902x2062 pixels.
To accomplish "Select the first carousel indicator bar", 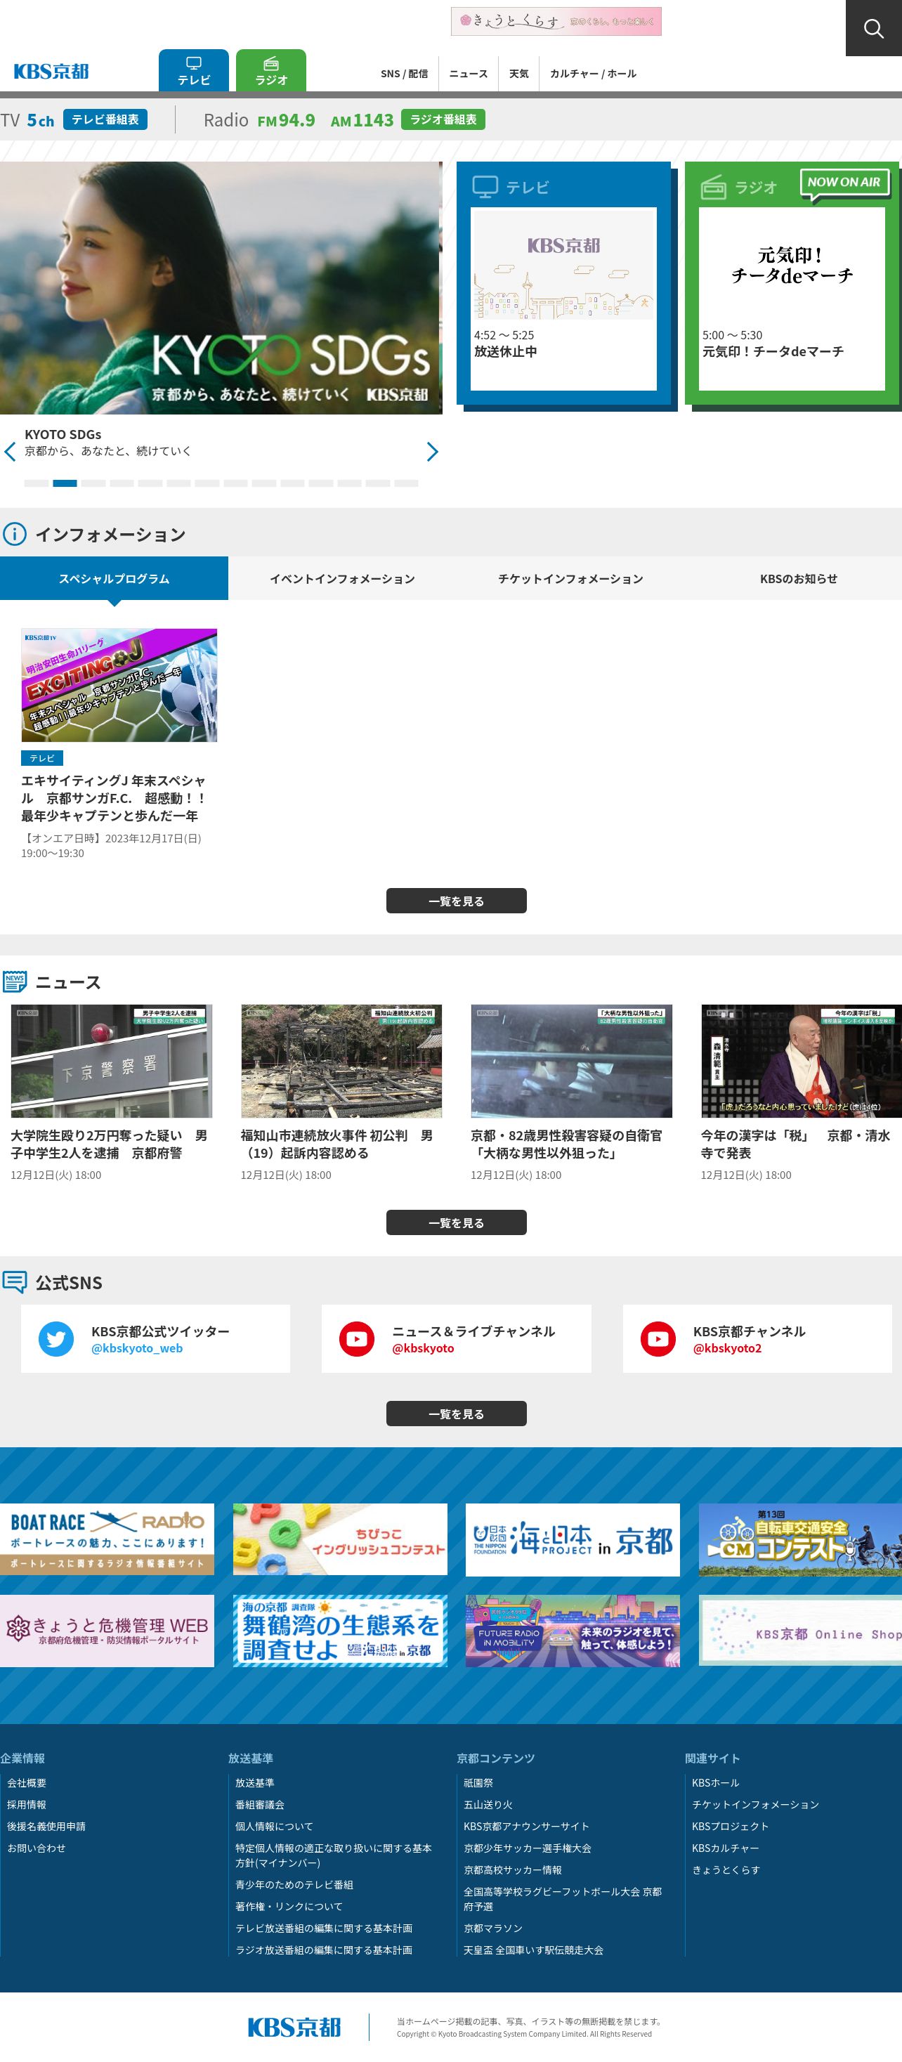I will (x=36, y=483).
